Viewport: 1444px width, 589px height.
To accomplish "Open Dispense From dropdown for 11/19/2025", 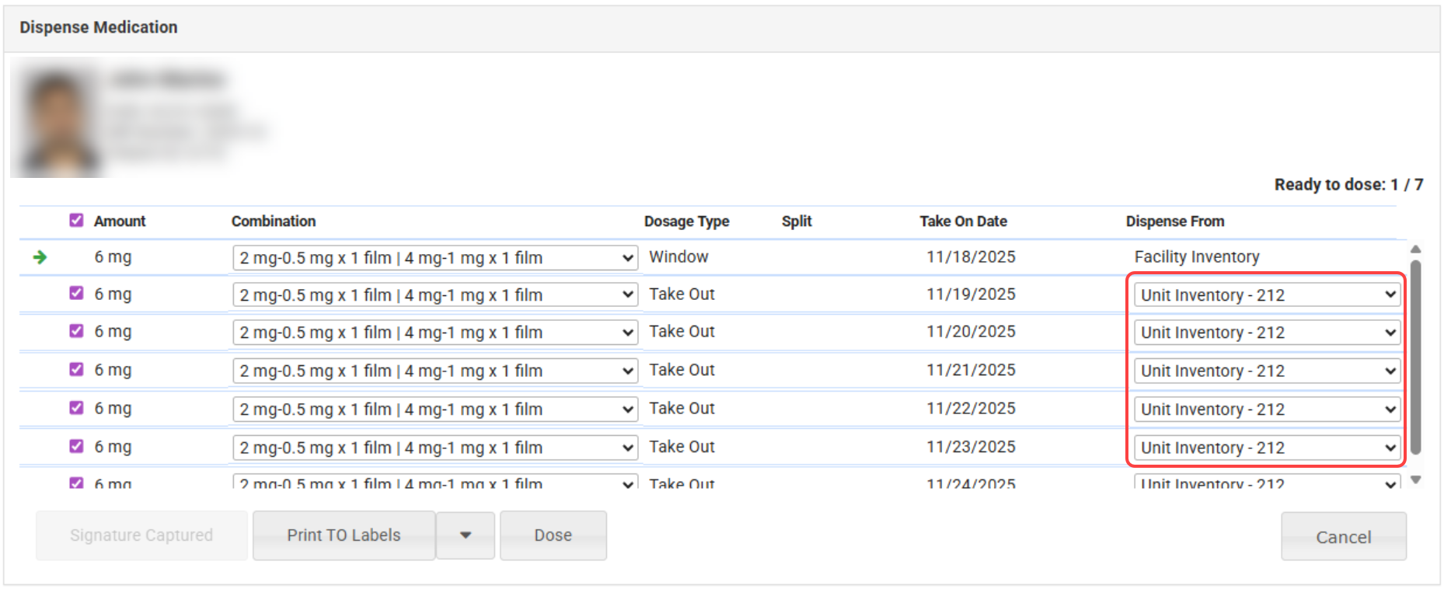I will (x=1267, y=295).
